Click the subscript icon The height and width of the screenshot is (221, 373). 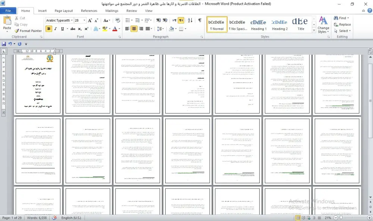(80, 29)
